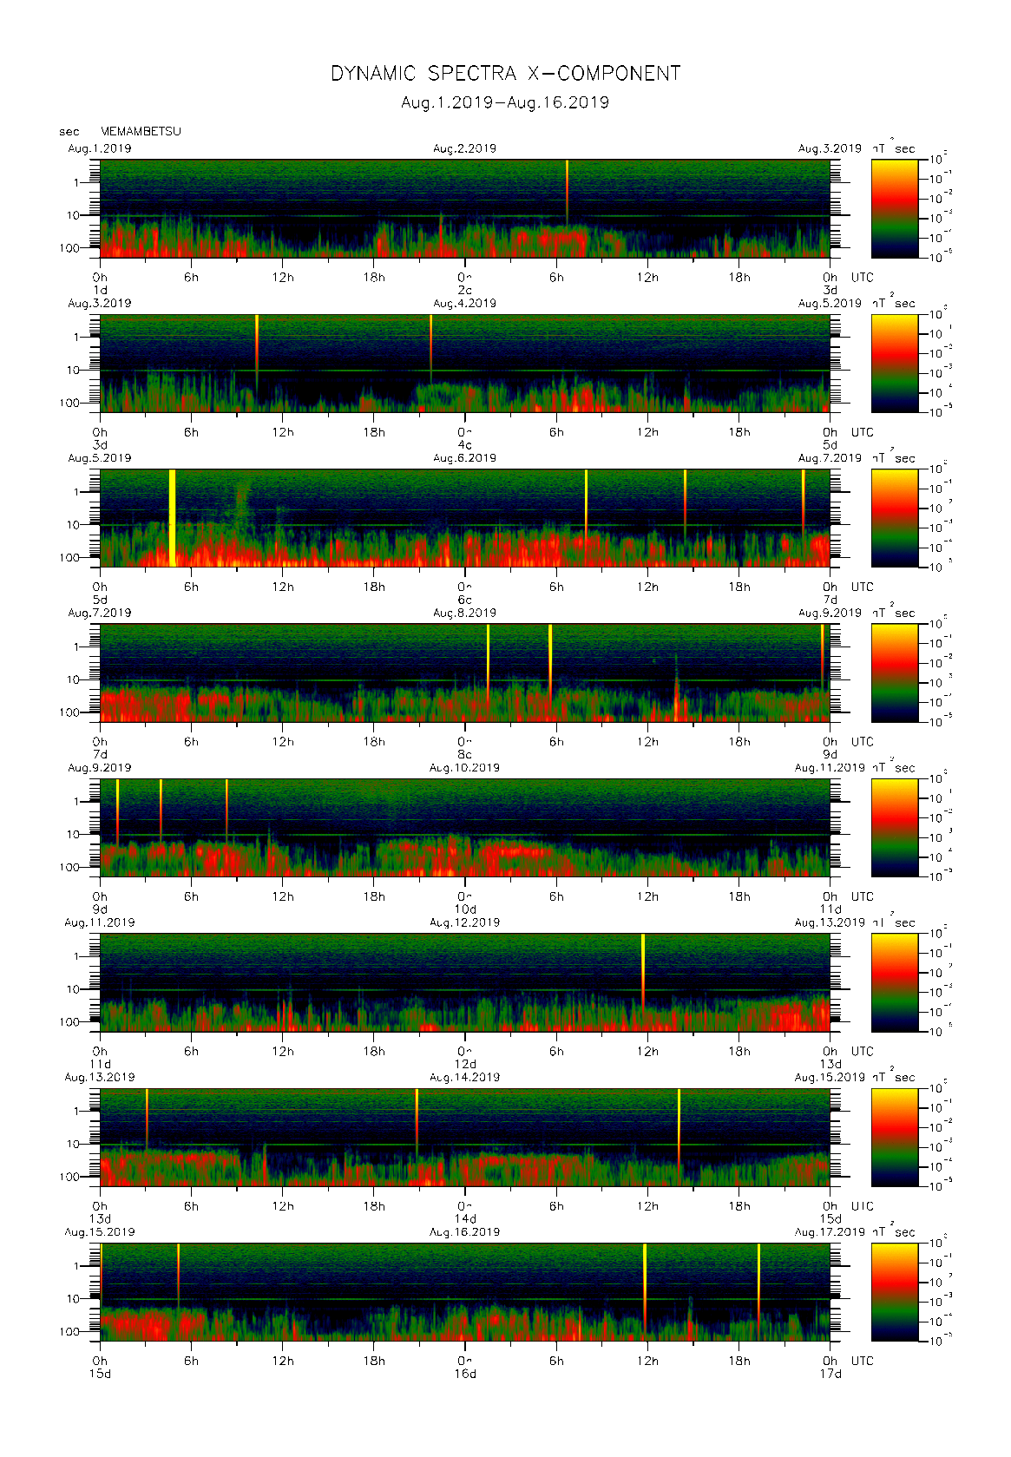The height and width of the screenshot is (1457, 1011).
Task: Click the color scale bar beside the Aug.9–Aug.11 panel
Action: click(x=895, y=828)
